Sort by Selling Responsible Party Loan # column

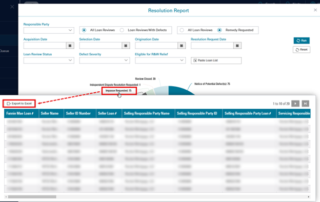point(249,113)
